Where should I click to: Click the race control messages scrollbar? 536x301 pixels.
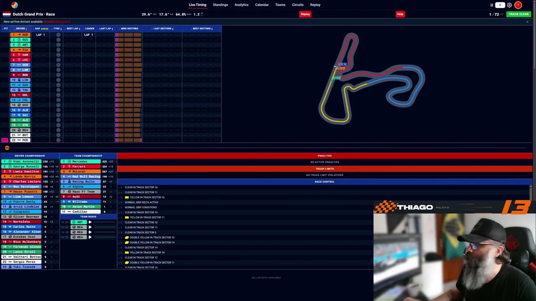531,192
